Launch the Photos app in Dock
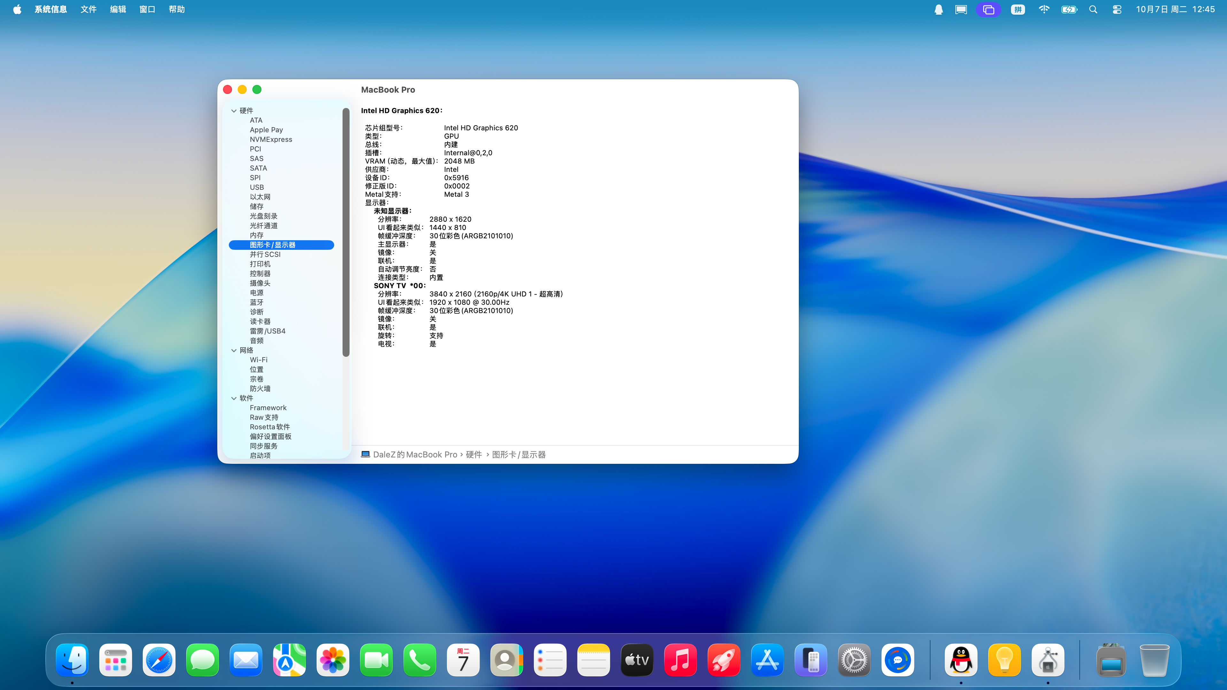Image resolution: width=1227 pixels, height=690 pixels. pos(332,660)
